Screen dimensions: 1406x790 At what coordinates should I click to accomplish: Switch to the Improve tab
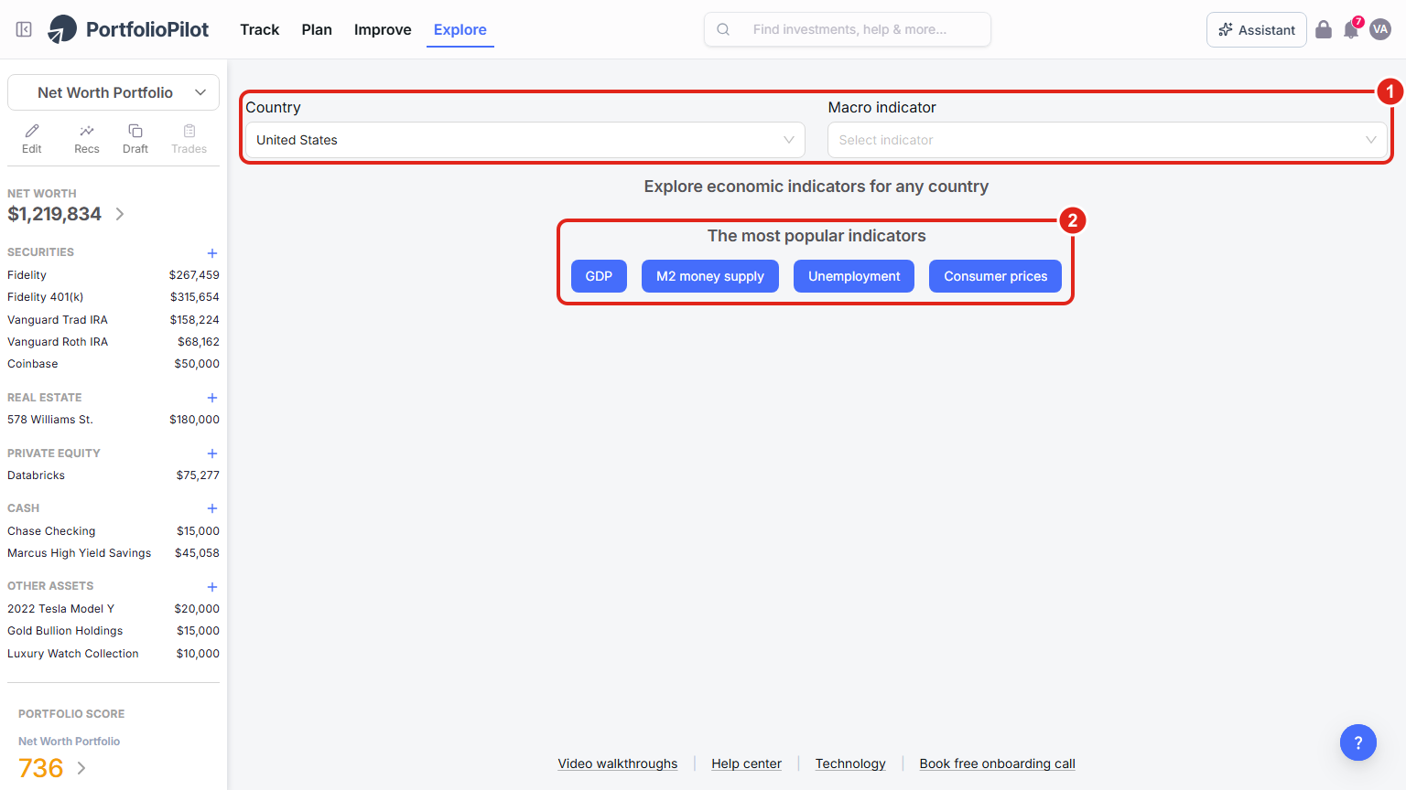click(383, 29)
